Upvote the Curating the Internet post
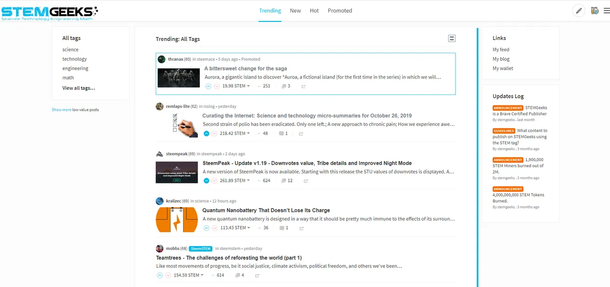The width and height of the screenshot is (610, 287). (x=206, y=134)
